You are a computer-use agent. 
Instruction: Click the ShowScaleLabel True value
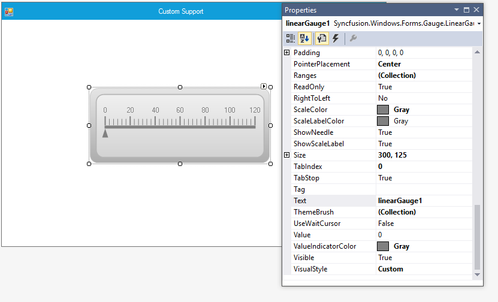point(385,144)
